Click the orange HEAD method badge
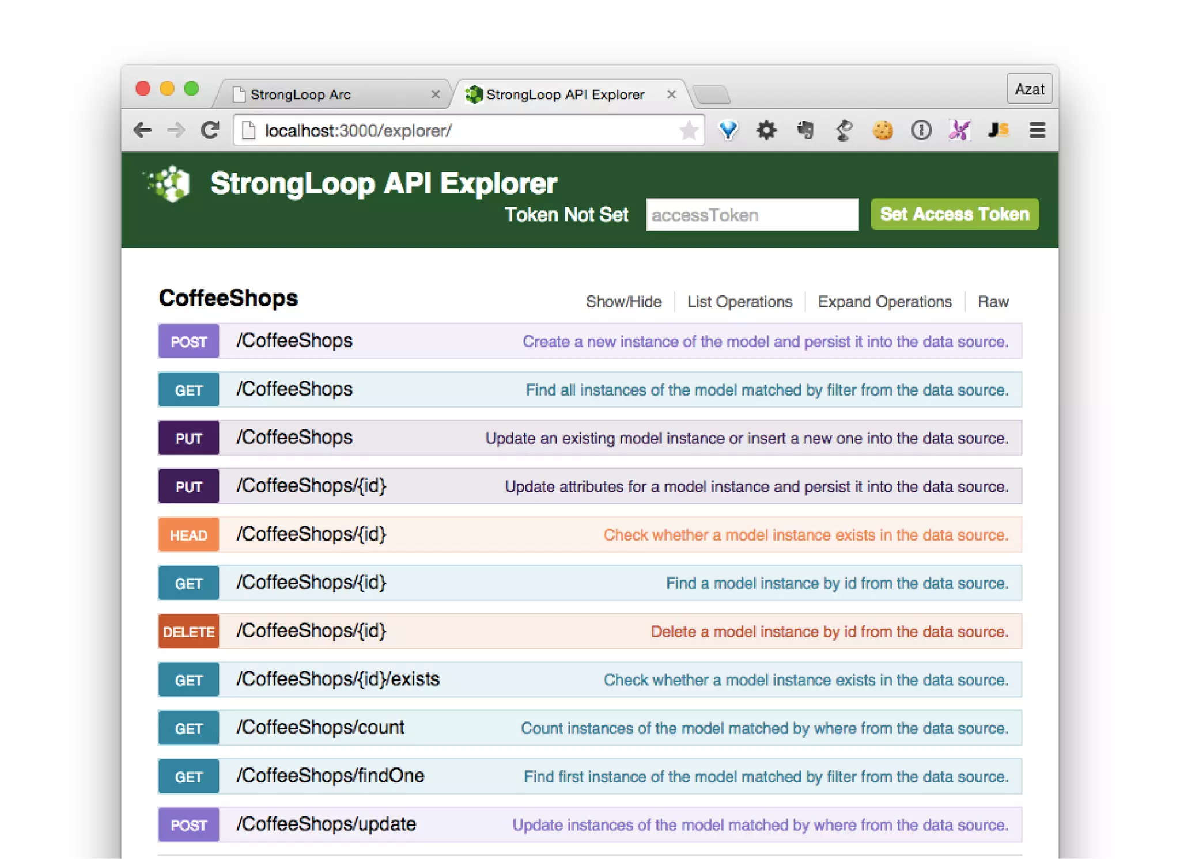1180x859 pixels. pyautogui.click(x=188, y=535)
